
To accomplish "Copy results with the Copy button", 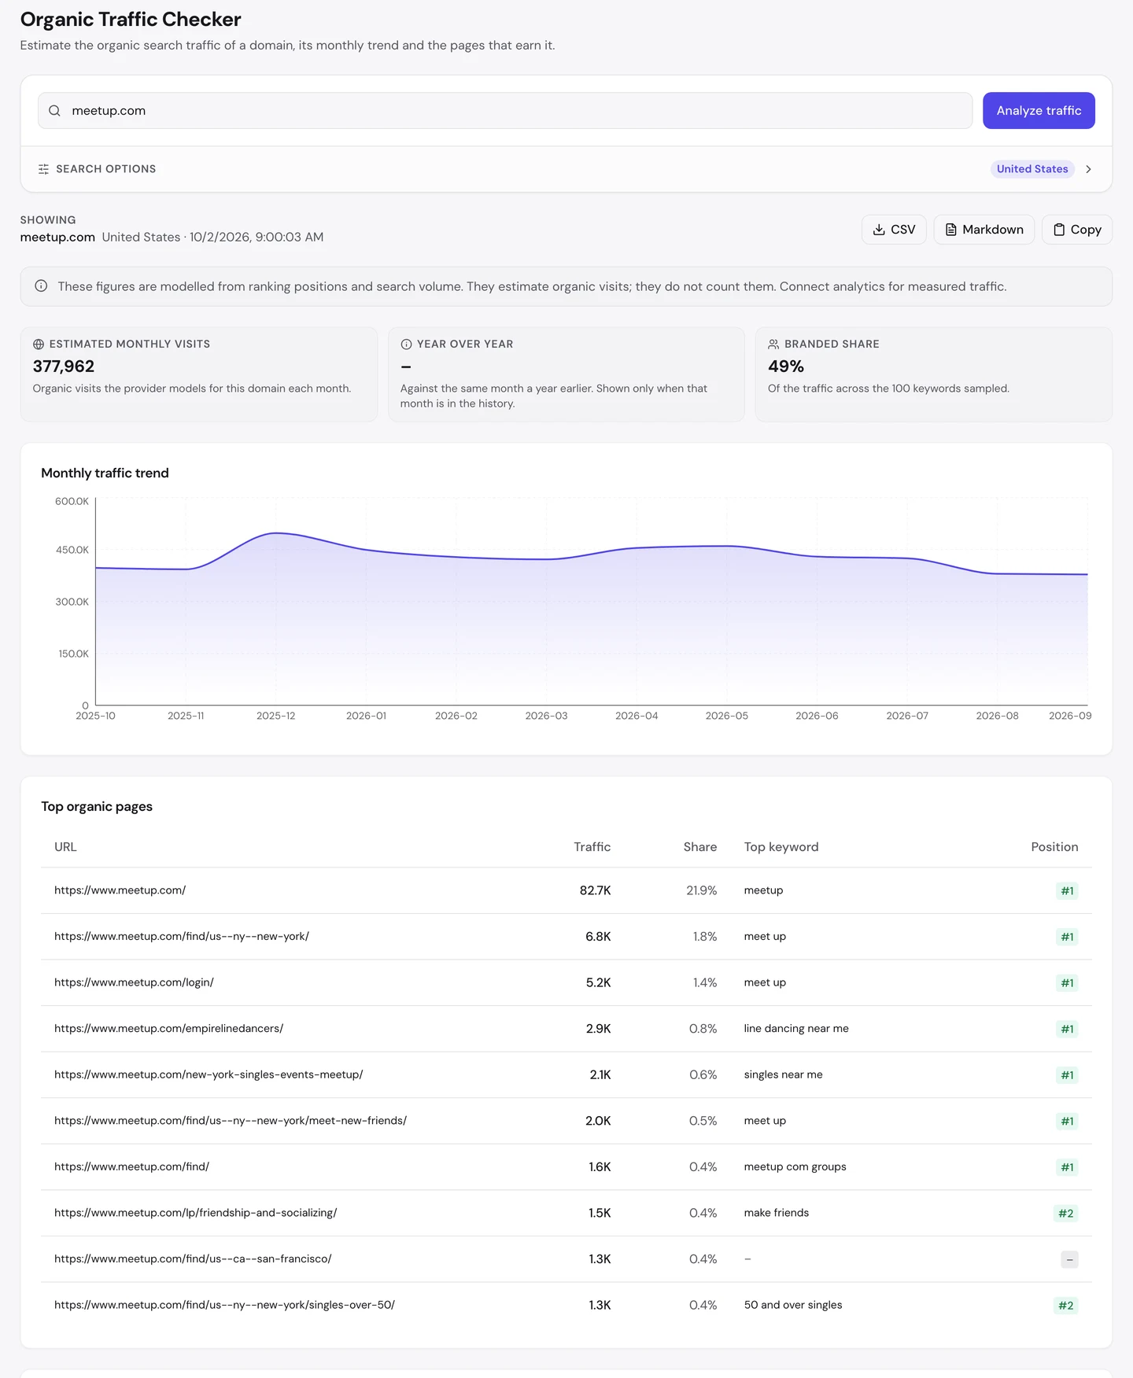I will [x=1076, y=230].
